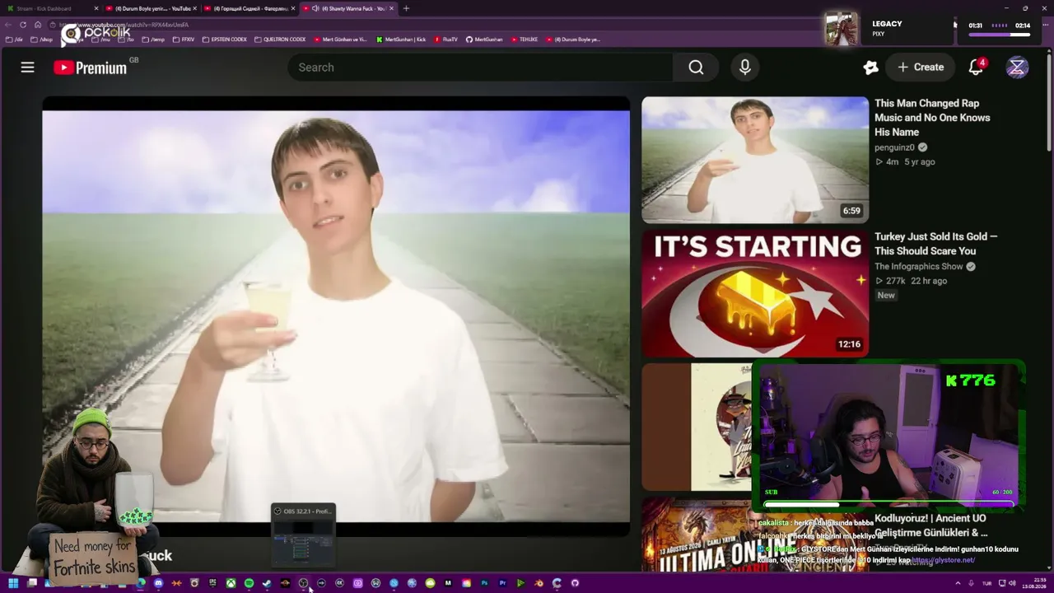
Task: Open Spotify from the taskbar
Action: coord(249,583)
